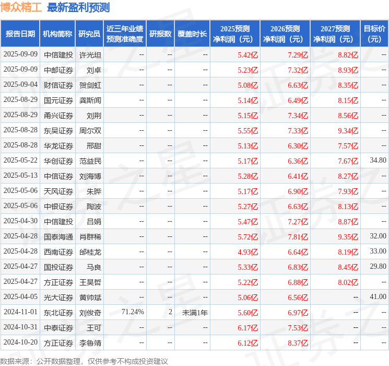Click institution 财信证券

coord(58,85)
